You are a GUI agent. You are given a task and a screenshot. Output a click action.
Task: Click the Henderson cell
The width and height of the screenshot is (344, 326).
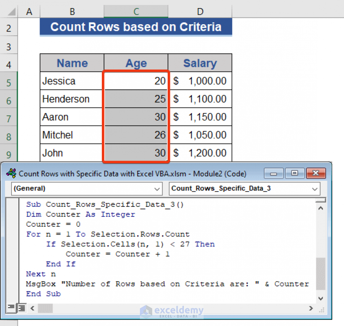[x=72, y=99]
